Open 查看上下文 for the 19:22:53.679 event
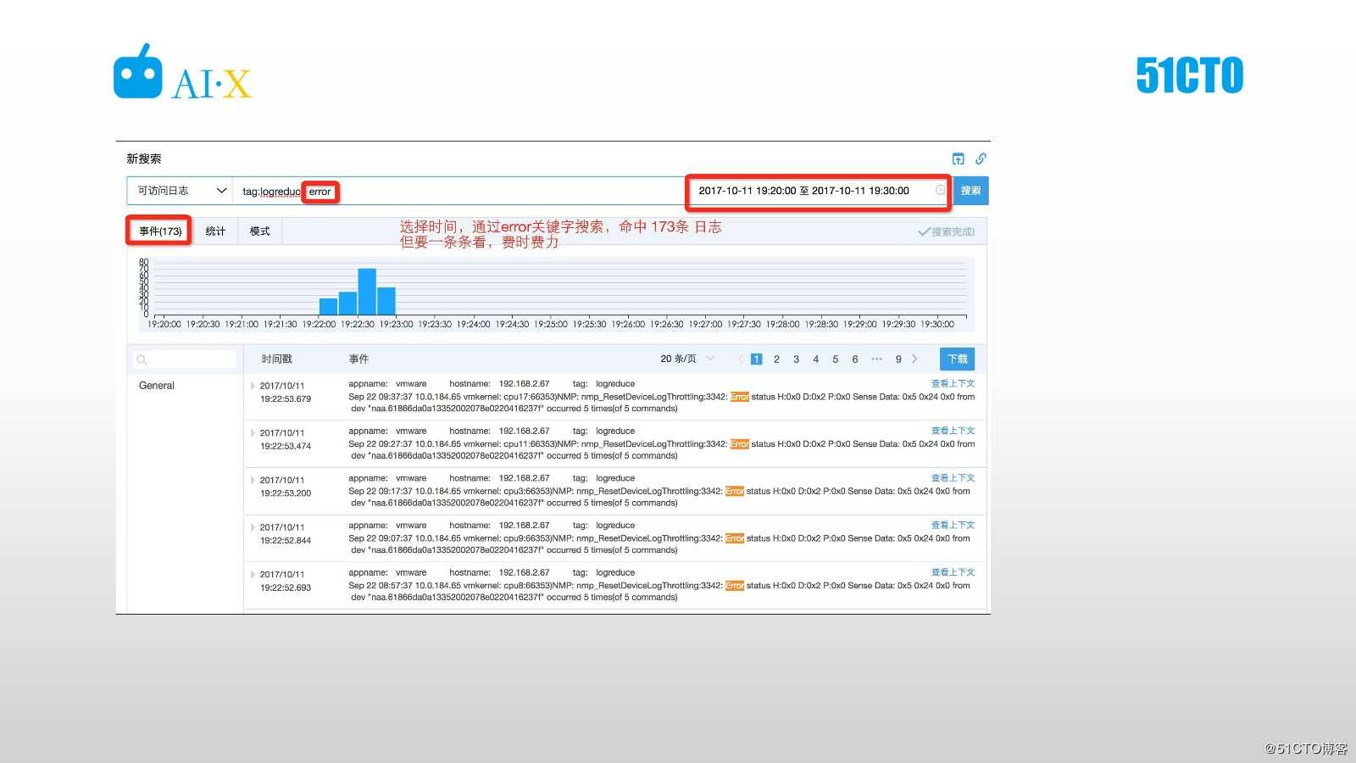 [x=953, y=383]
